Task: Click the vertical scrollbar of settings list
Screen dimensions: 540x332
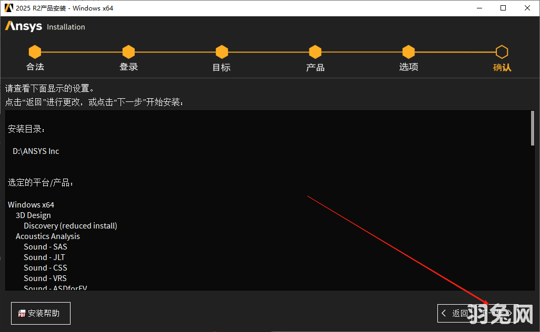Action: 533,126
